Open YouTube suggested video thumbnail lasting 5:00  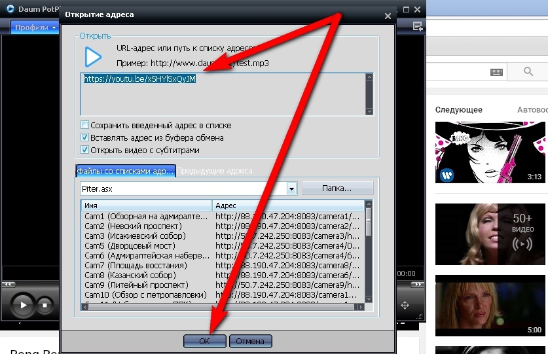coord(490,306)
